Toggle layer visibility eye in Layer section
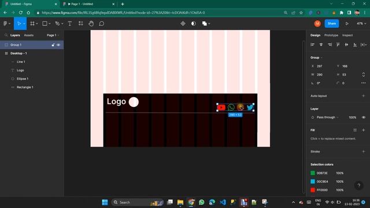This screenshot has height=208, width=370. (364, 117)
